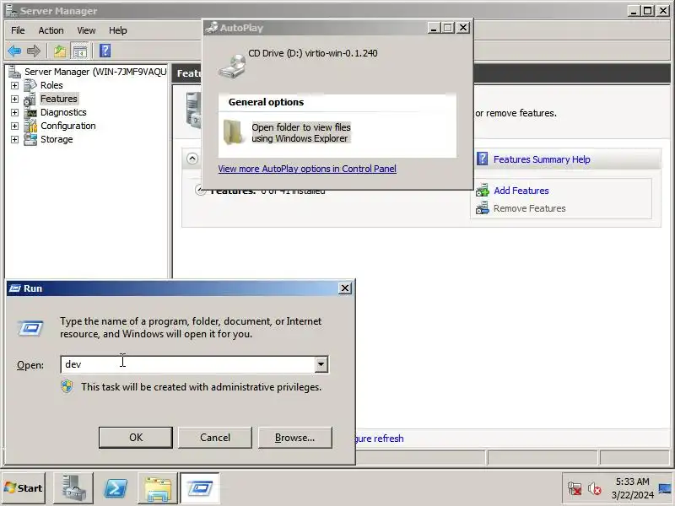Close the Run dialog
The image size is (675, 506).
click(x=345, y=288)
